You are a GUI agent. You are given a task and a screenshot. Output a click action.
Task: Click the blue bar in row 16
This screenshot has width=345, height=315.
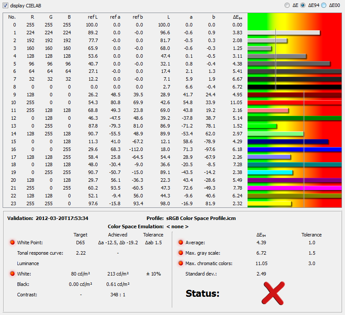point(294,150)
